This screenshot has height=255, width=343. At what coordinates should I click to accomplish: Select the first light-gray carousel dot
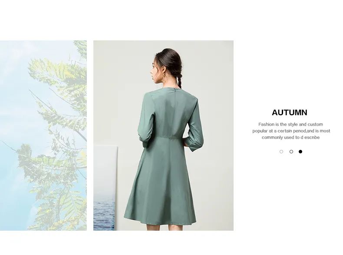[281, 152]
